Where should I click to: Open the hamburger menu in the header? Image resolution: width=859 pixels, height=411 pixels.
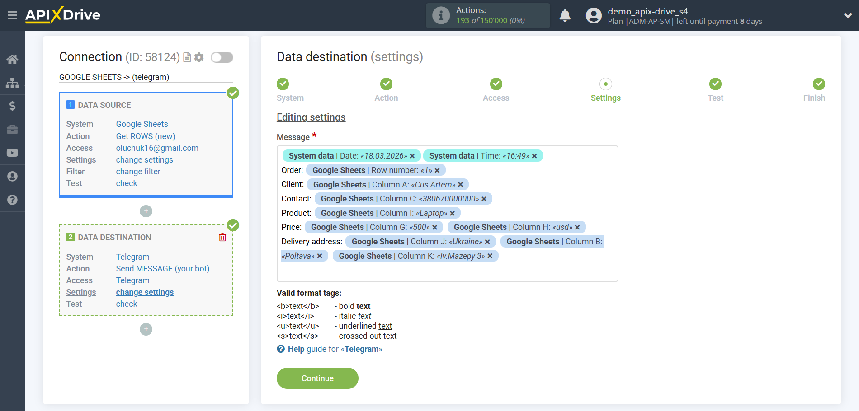pyautogui.click(x=12, y=15)
